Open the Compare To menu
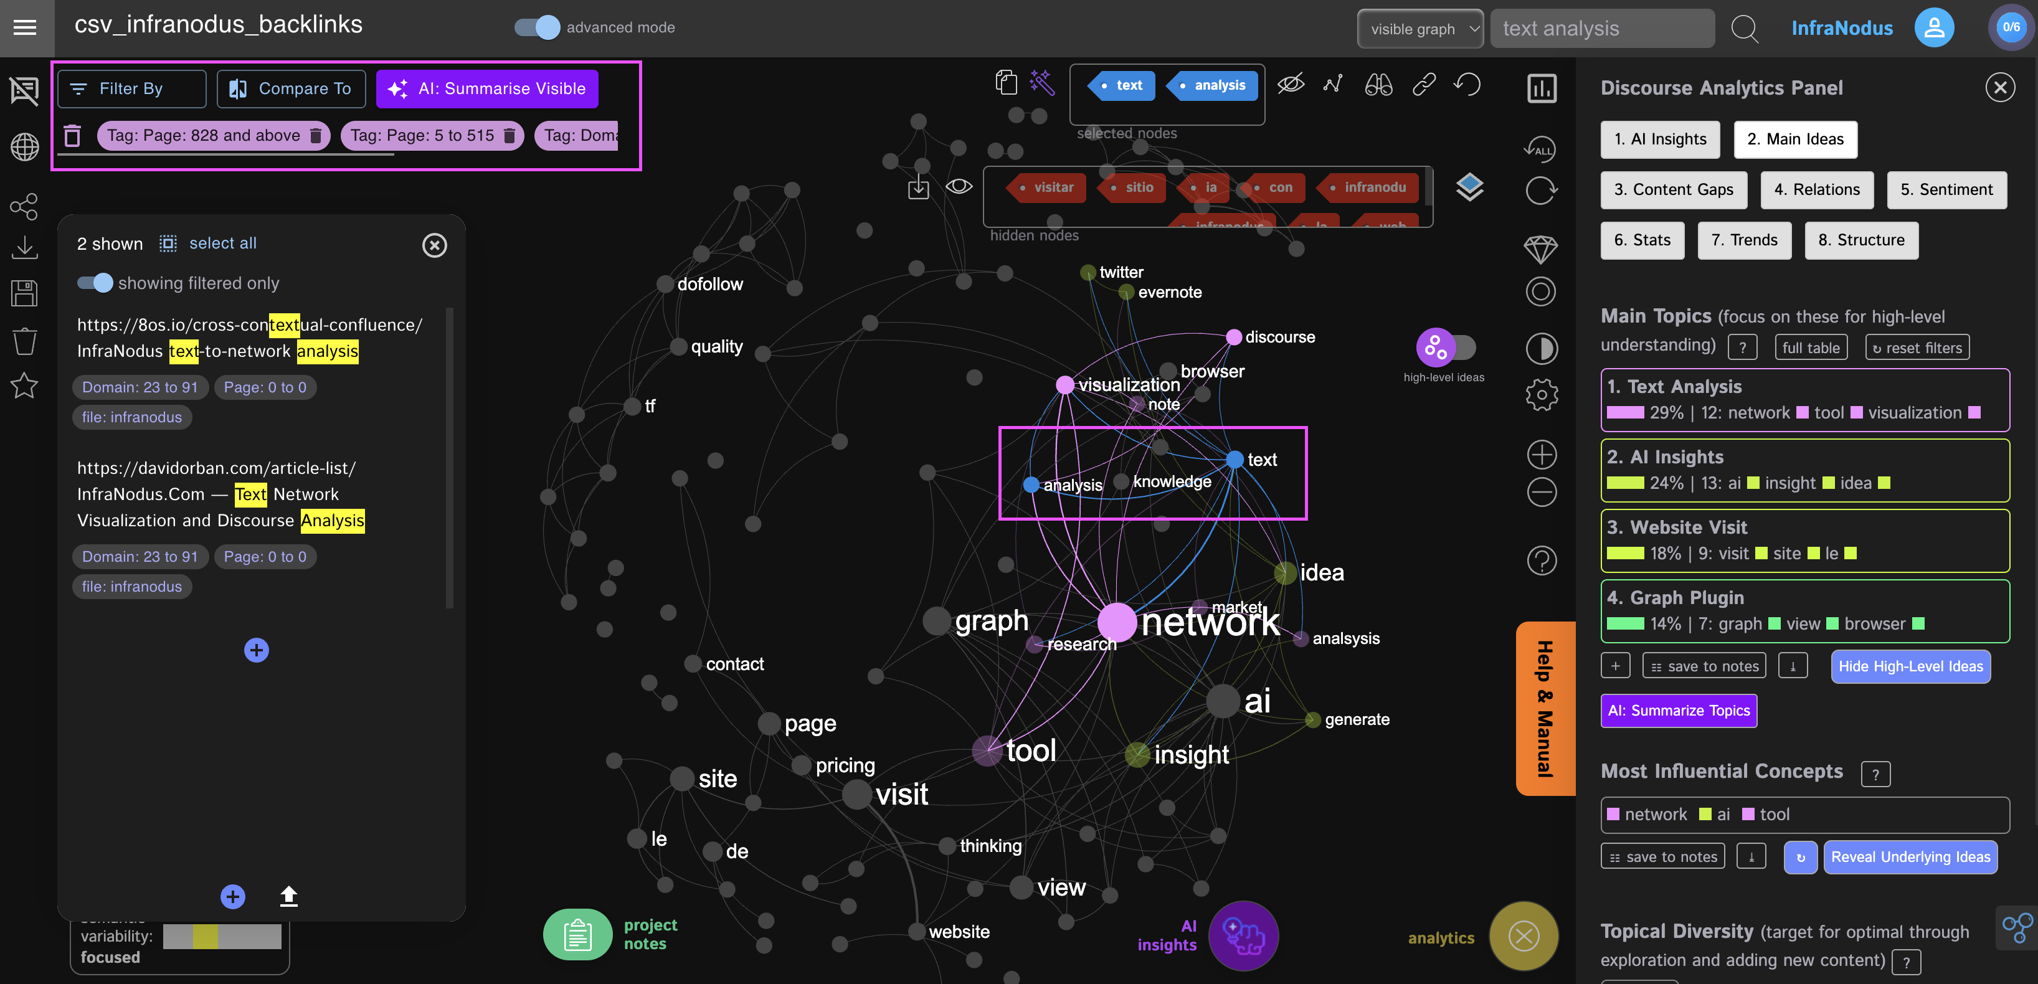 point(291,88)
